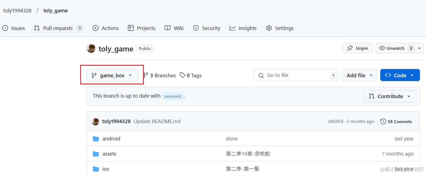The image size is (426, 174).
Task: Click the pull request icon on Contribute
Action: [372, 96]
